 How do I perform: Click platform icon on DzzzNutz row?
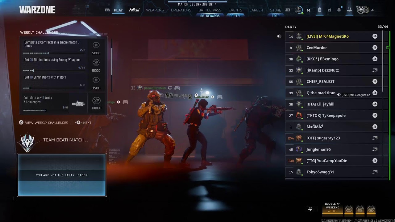(375, 70)
